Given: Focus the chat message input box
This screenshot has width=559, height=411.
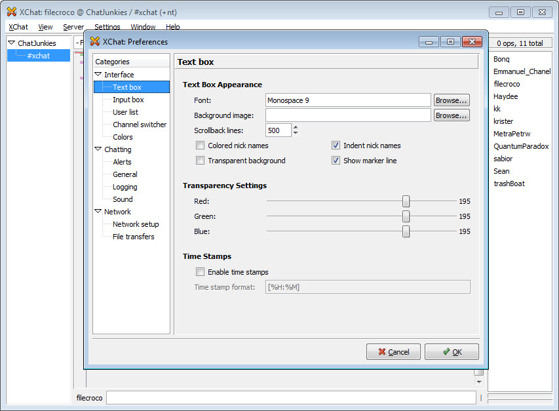Looking at the screenshot, I should click(291, 397).
